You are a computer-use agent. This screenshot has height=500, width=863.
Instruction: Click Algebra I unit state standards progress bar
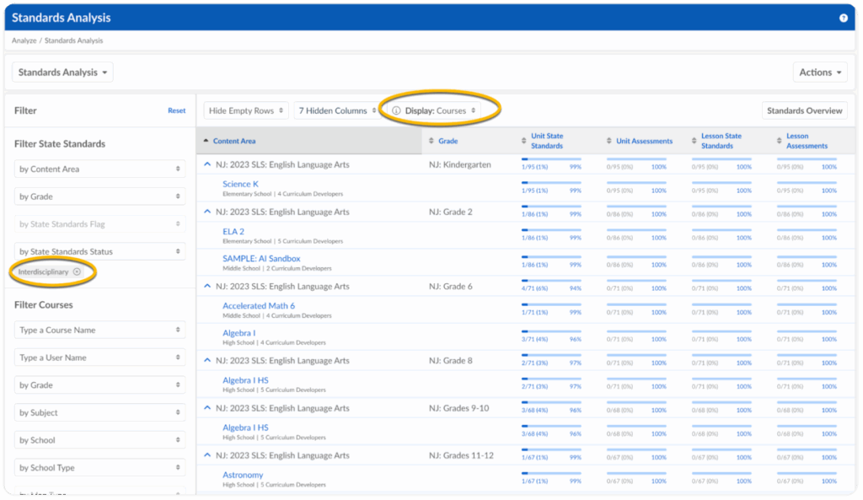coord(551,331)
